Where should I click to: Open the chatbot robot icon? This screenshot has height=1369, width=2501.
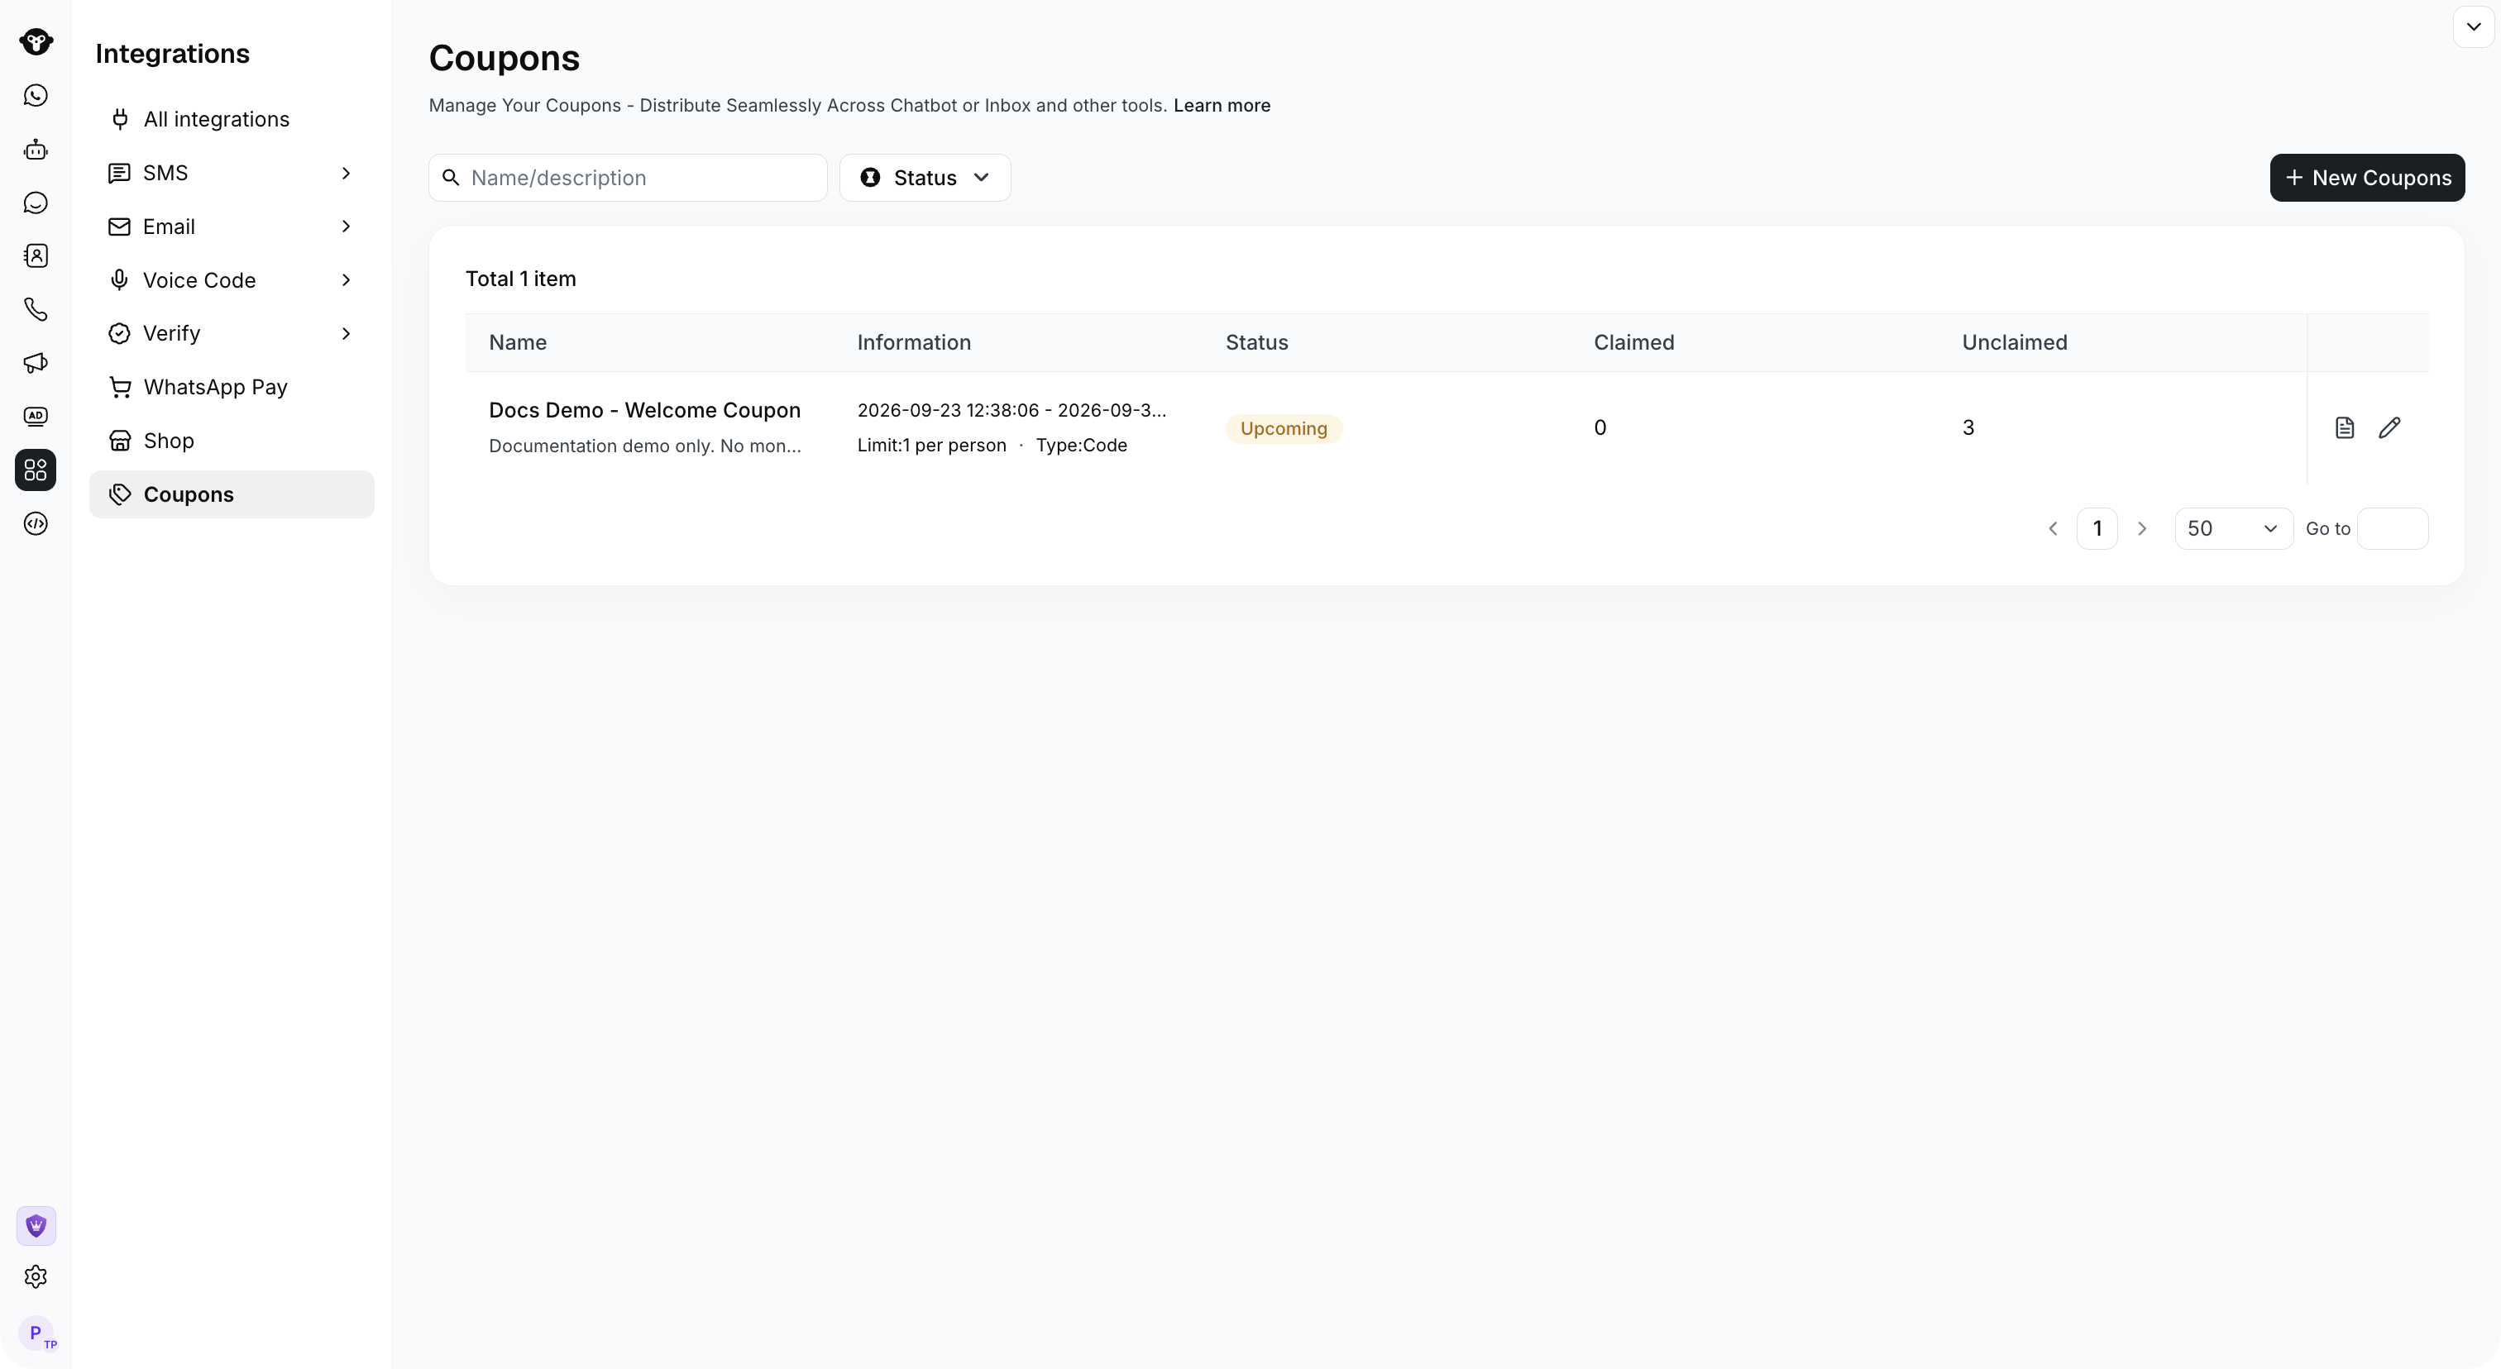tap(36, 150)
